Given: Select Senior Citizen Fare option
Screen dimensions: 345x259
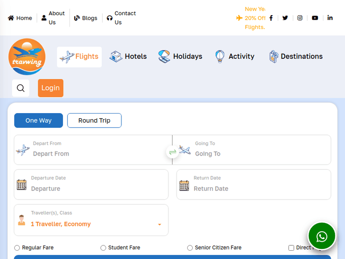Looking at the screenshot, I should 190,248.
